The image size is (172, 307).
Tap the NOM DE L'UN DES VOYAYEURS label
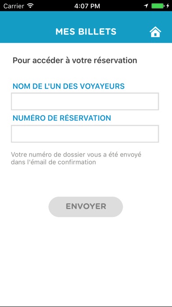pyautogui.click(x=68, y=86)
